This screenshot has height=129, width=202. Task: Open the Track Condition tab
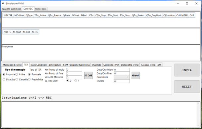tap(38, 65)
